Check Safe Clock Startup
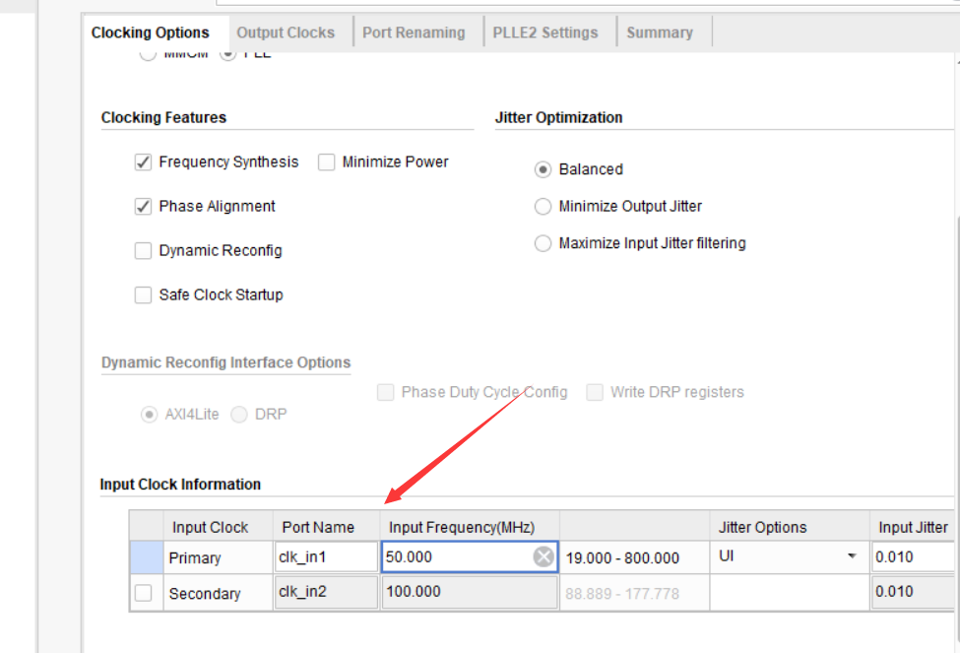960x653 pixels. (143, 294)
